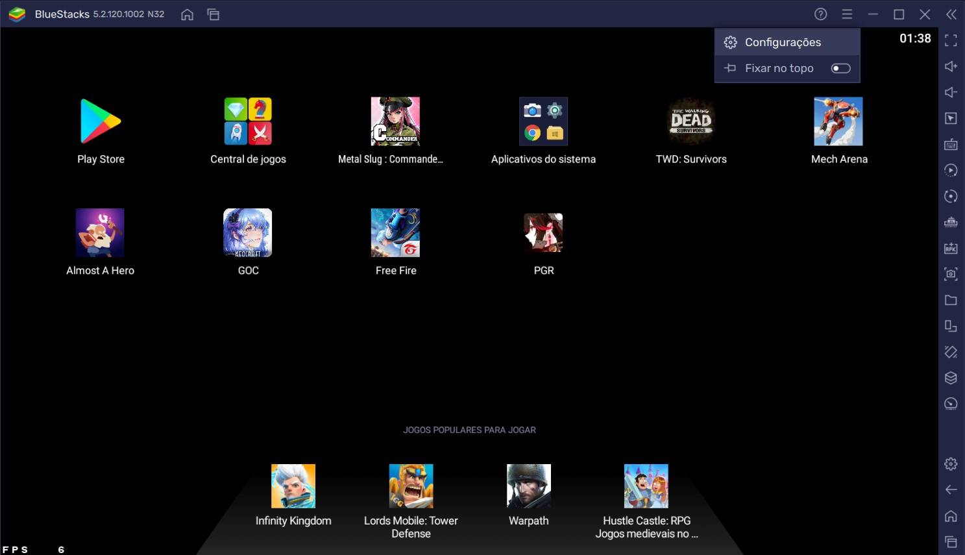This screenshot has height=555, width=965.
Task: Open Infinity Kingdom popular game
Action: click(293, 486)
